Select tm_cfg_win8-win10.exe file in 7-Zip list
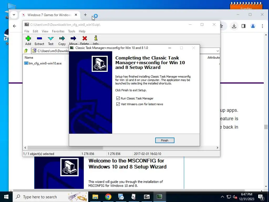Image resolution: width=269 pixels, height=202 pixels. (x=43, y=63)
